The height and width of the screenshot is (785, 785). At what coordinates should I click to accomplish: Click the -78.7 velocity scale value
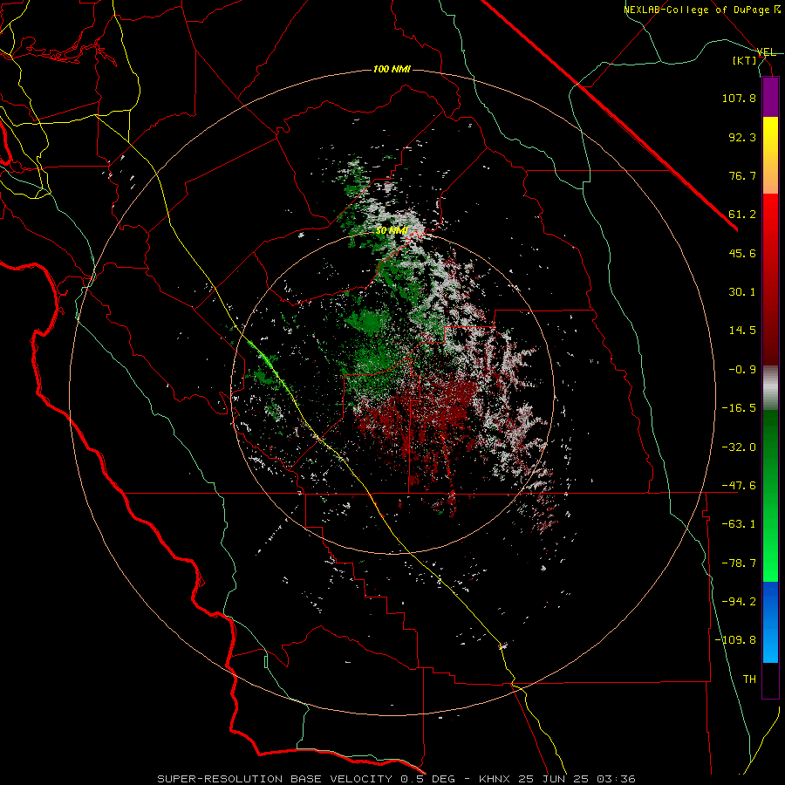point(739,563)
